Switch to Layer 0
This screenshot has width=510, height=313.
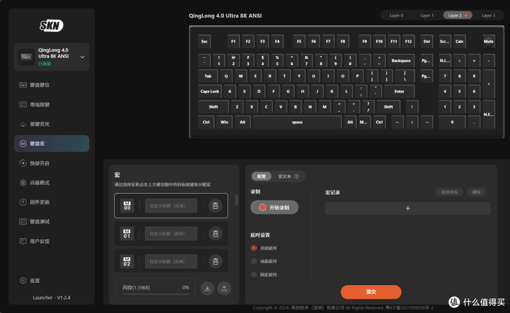coord(396,15)
